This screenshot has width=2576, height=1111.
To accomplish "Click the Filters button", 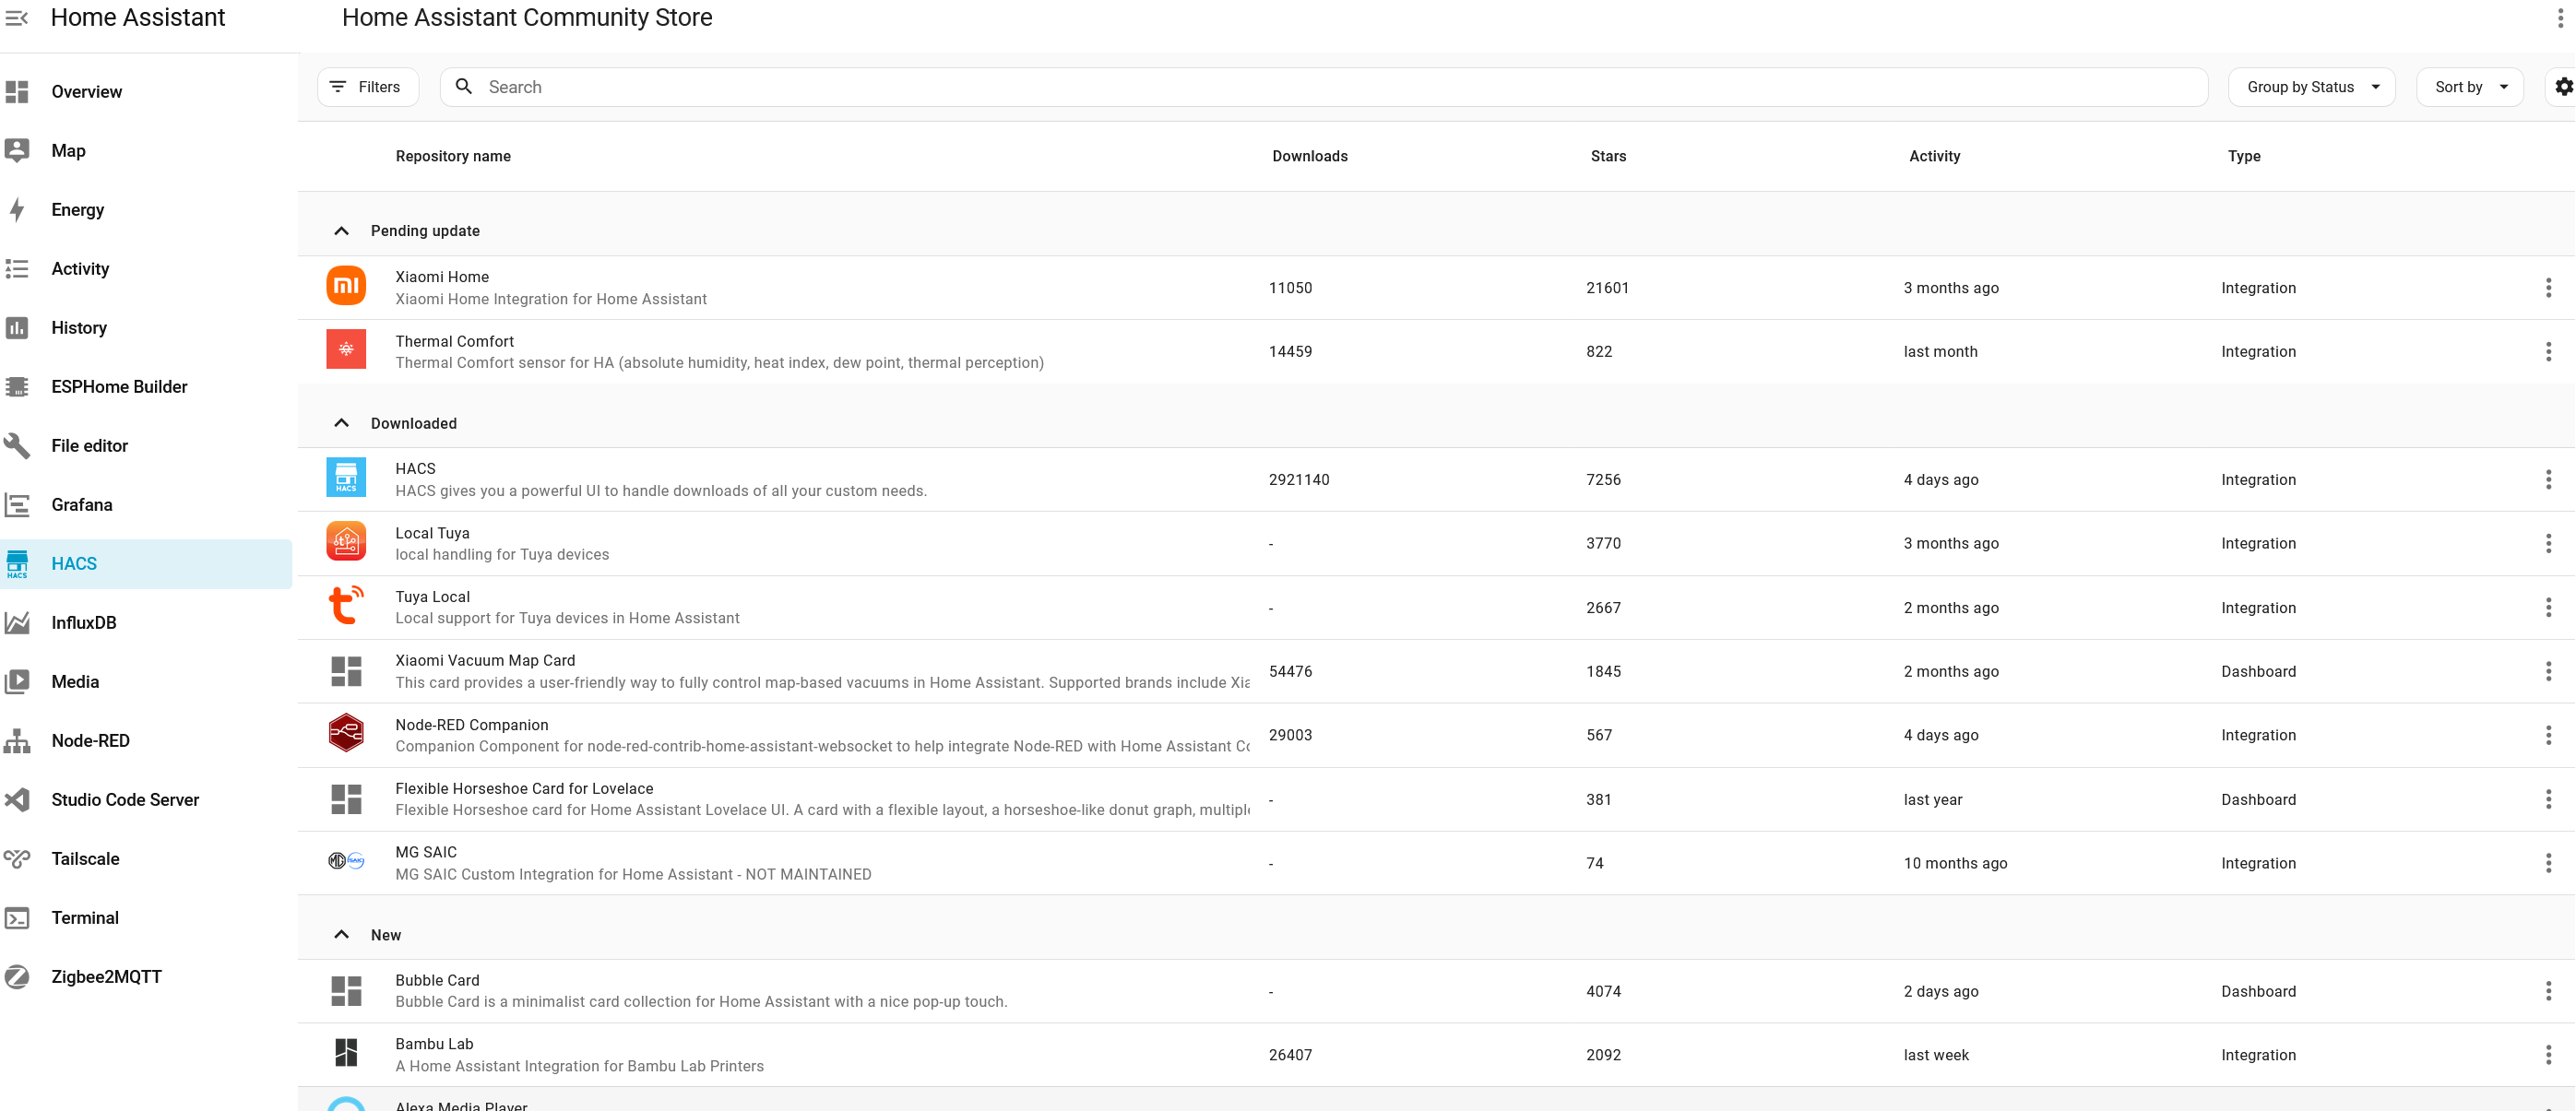I will pyautogui.click(x=367, y=87).
